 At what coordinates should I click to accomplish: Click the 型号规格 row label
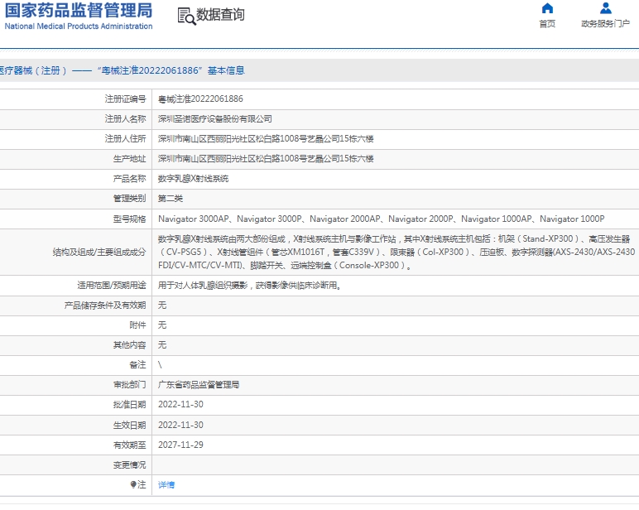tap(129, 219)
